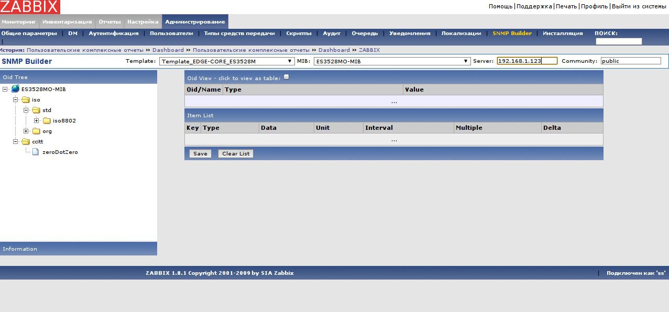
Task: Select the iso8802 tree label
Action: pyautogui.click(x=64, y=120)
